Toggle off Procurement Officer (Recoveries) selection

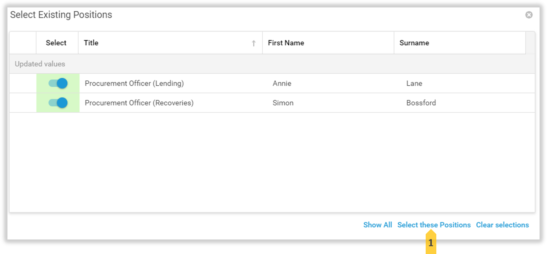point(58,103)
